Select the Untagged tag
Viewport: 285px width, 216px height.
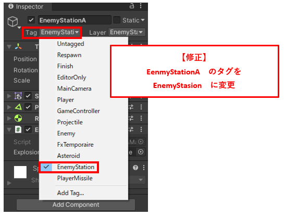coord(83,44)
